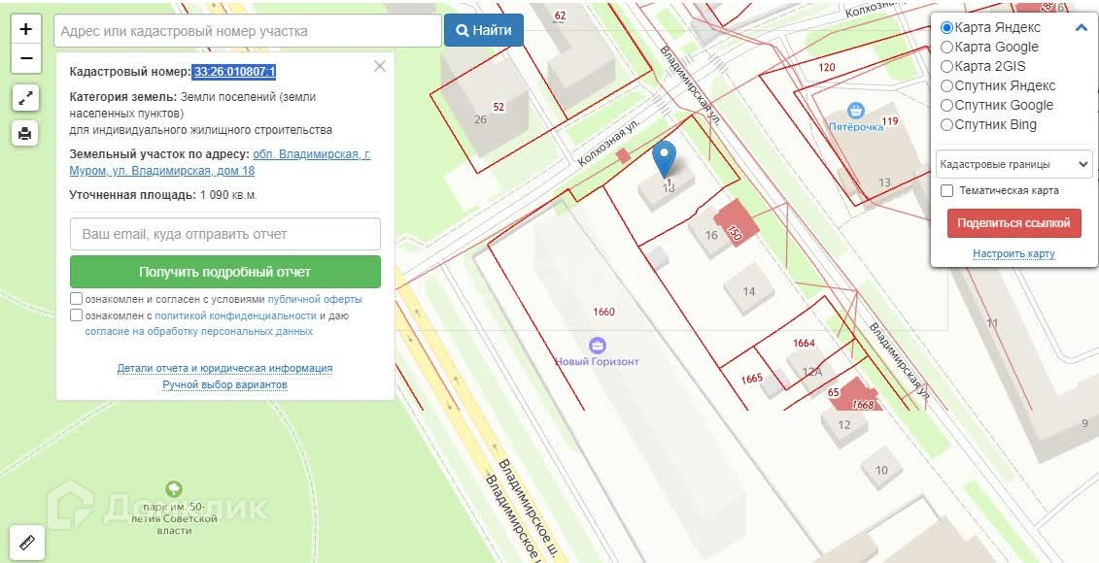Select Карта Яндекс radio option

[946, 28]
